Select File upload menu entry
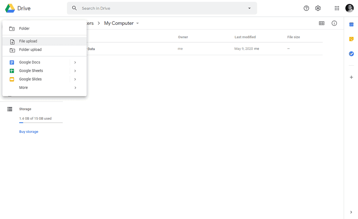This screenshot has height=219, width=358. (x=45, y=41)
